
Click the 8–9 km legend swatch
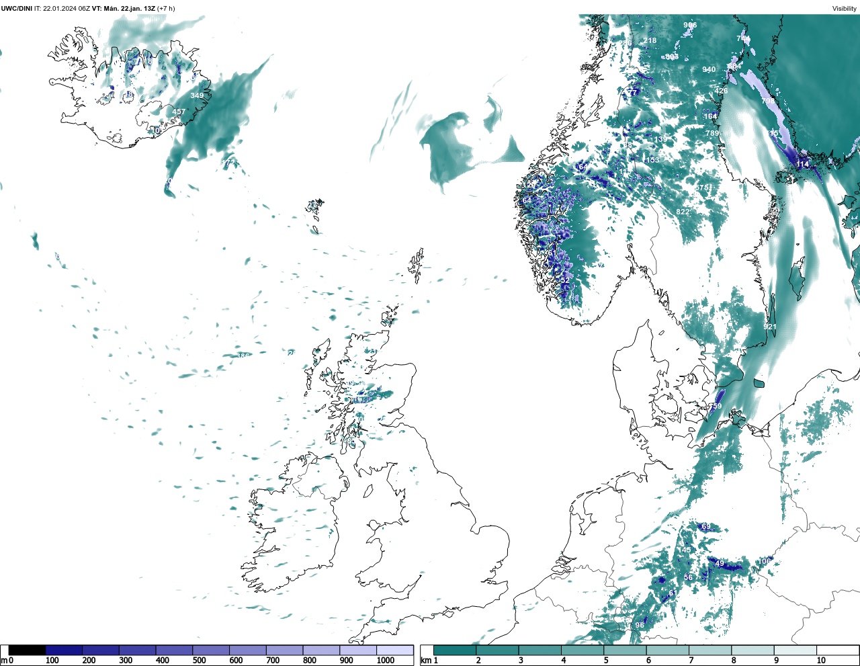point(752,650)
